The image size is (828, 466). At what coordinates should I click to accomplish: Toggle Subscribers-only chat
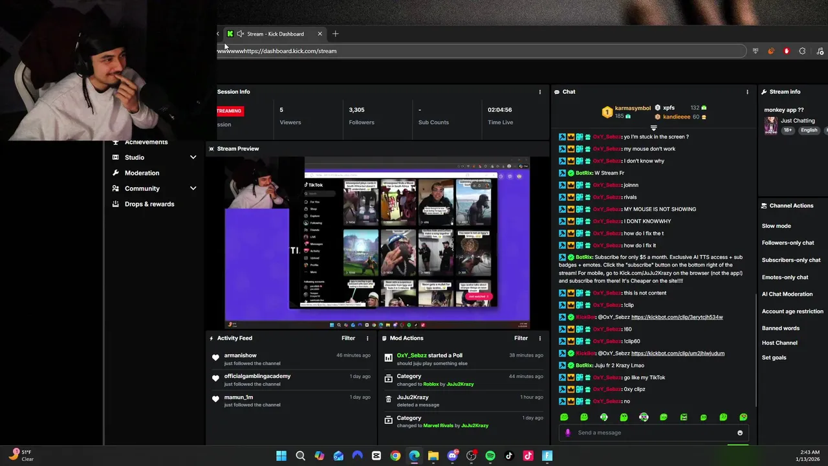[x=791, y=260]
